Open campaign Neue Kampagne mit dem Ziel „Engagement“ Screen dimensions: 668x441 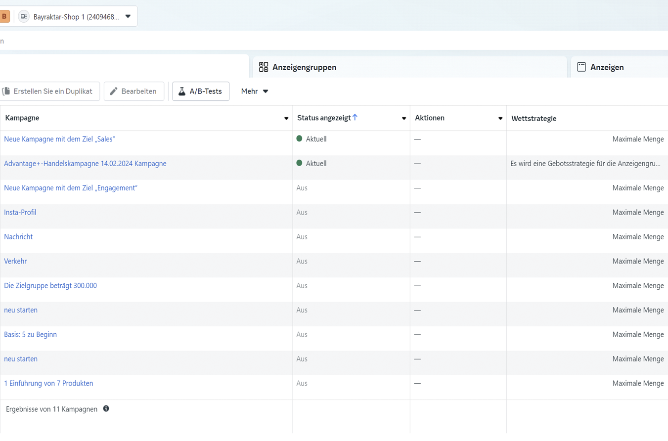71,188
